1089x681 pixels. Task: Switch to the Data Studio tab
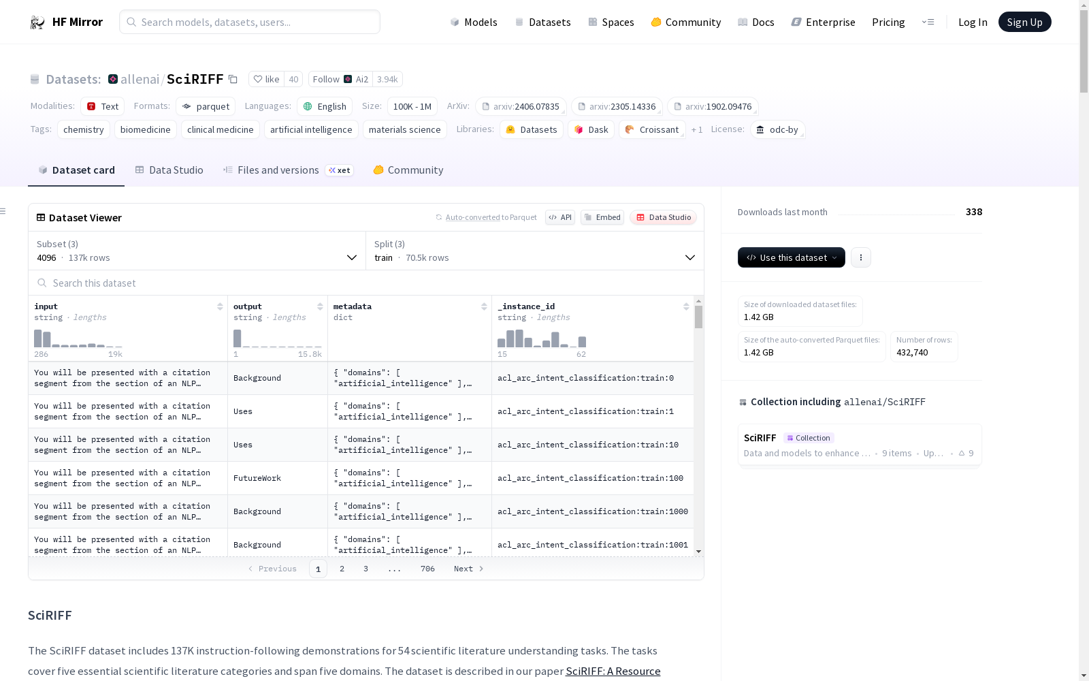pyautogui.click(x=169, y=170)
